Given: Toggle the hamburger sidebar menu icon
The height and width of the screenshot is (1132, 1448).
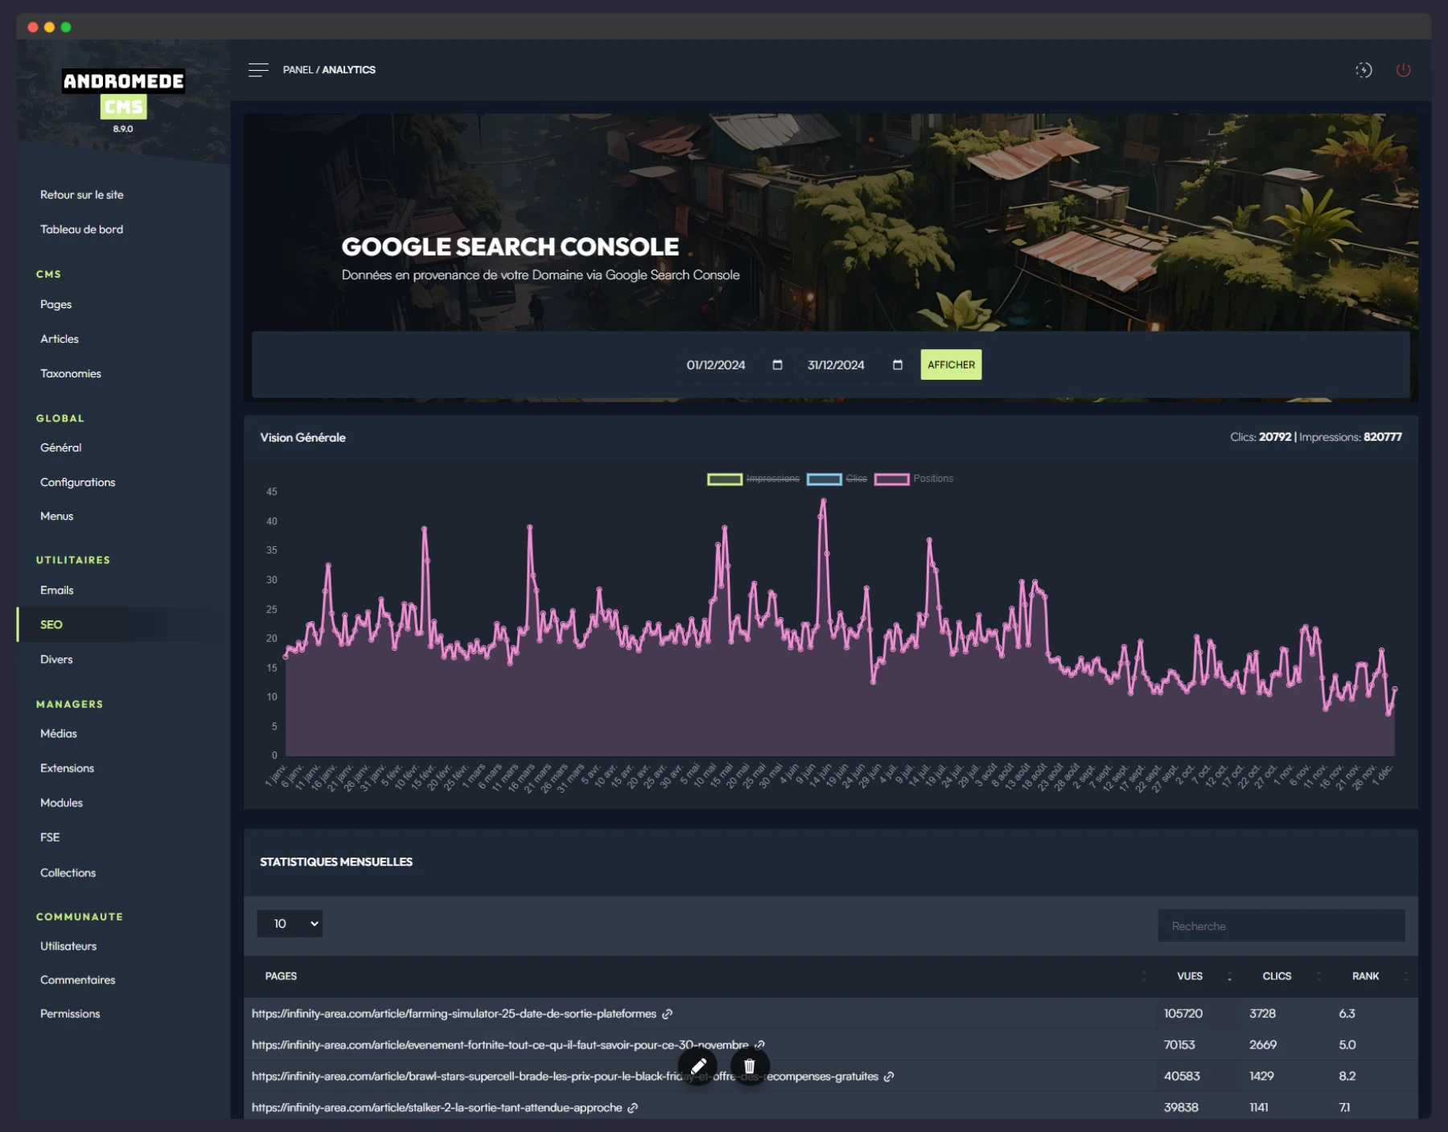Looking at the screenshot, I should (x=258, y=70).
